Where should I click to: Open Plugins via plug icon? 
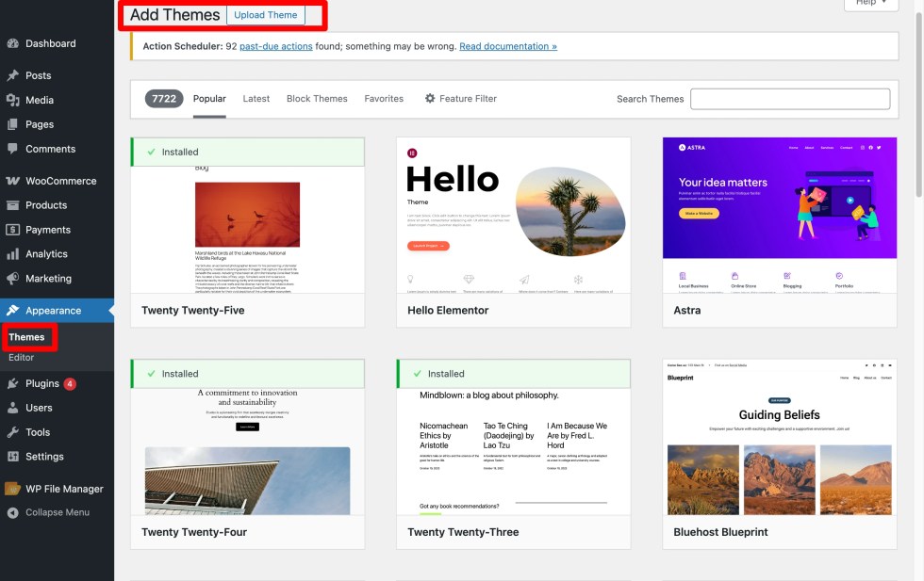pyautogui.click(x=12, y=384)
